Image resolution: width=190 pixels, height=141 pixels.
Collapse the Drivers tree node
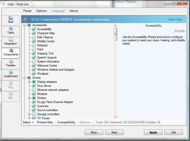tap(24, 78)
